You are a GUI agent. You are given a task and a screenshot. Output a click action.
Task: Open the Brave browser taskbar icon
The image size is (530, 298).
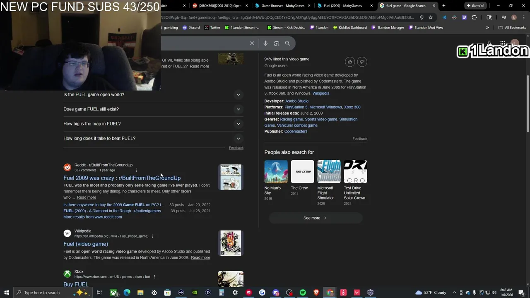point(316,293)
